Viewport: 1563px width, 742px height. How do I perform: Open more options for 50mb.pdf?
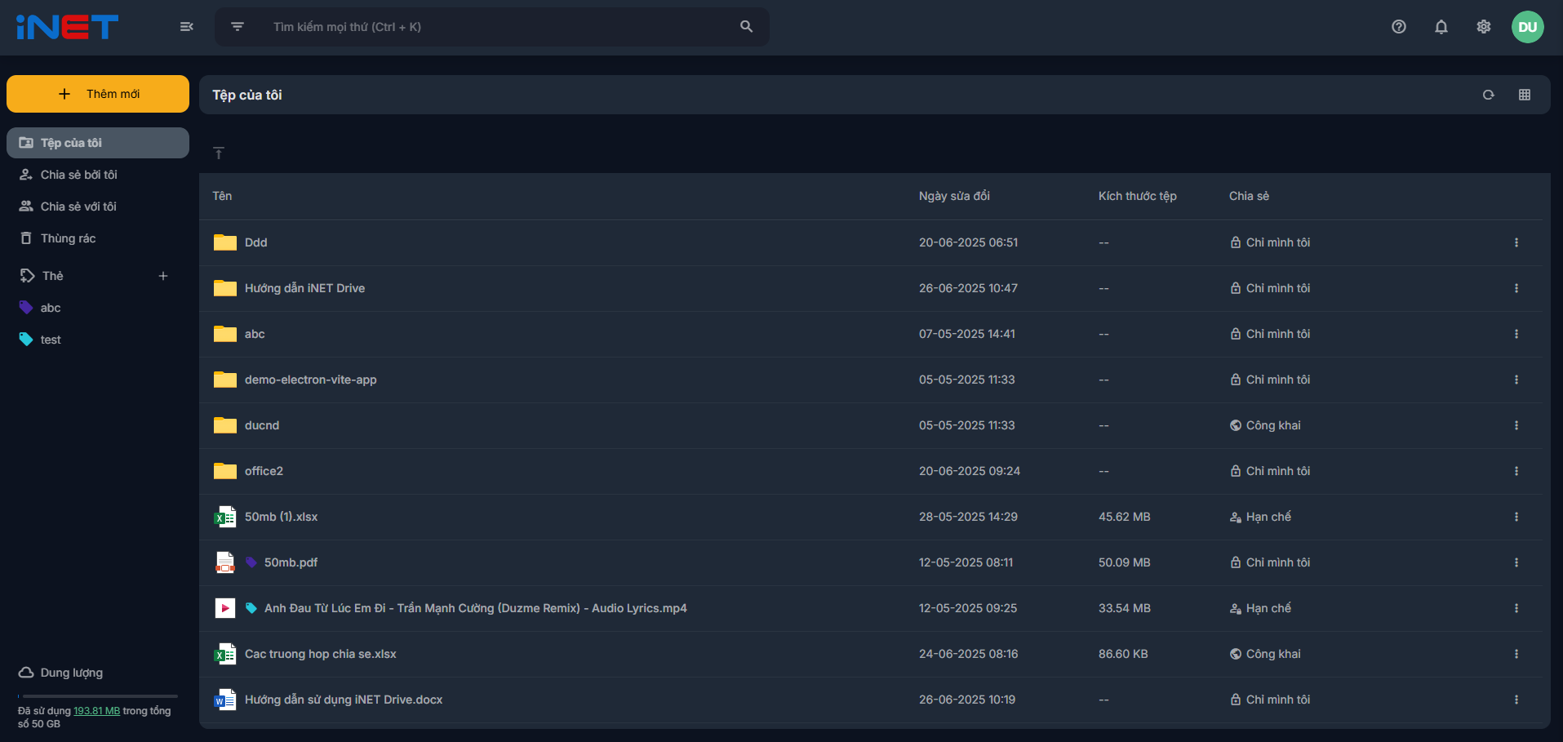click(1516, 562)
